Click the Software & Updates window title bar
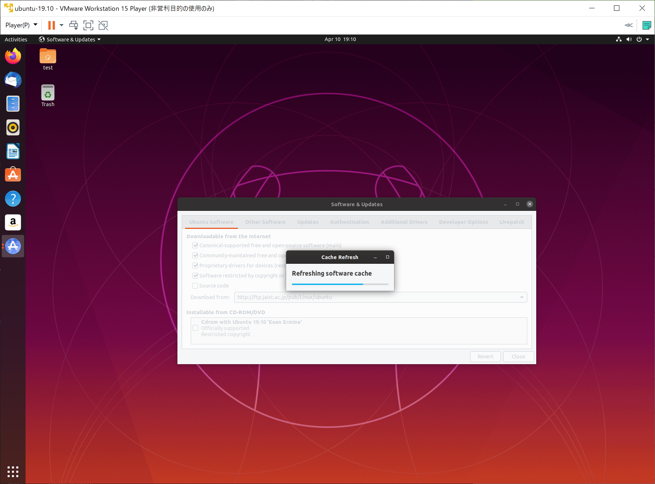This screenshot has width=655, height=484. click(357, 204)
